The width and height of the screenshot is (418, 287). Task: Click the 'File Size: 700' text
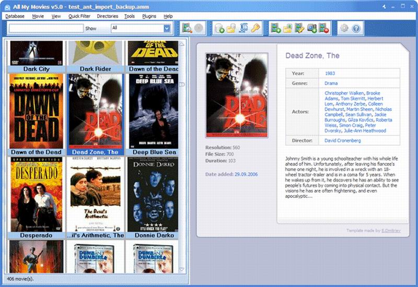tap(219, 154)
